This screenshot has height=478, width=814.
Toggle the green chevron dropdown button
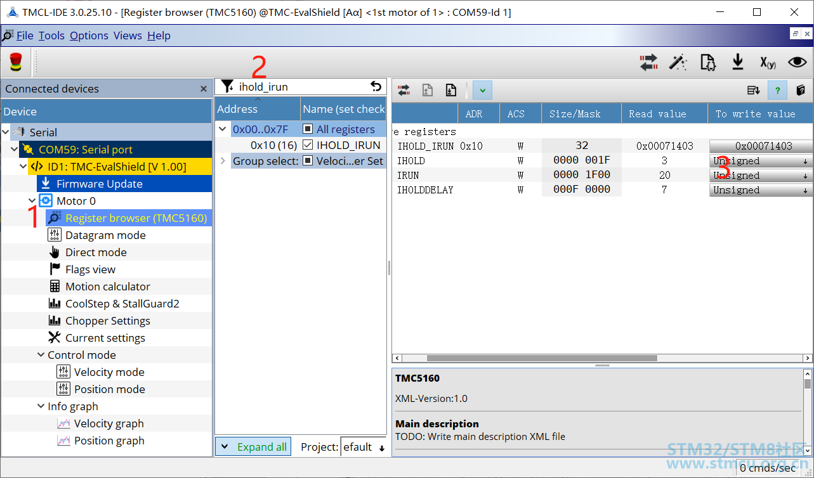(x=483, y=91)
